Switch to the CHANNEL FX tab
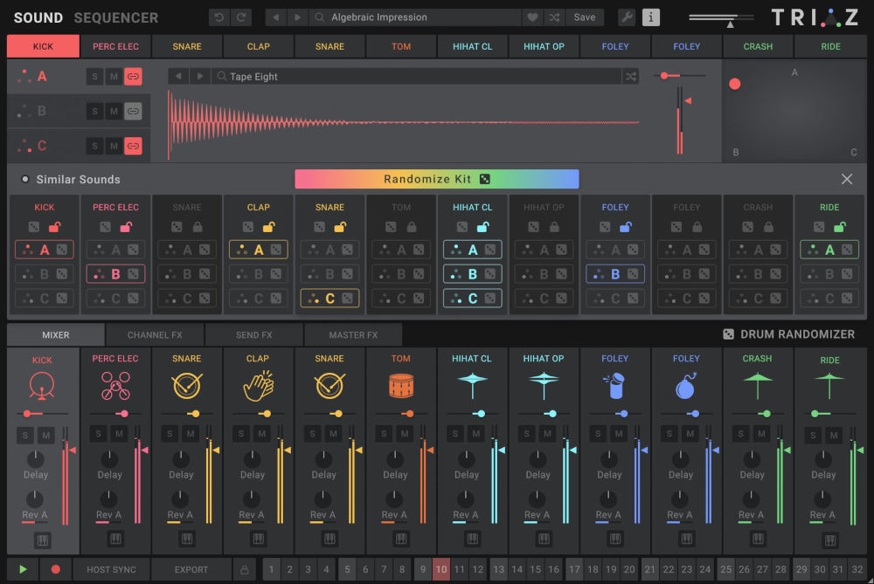The image size is (874, 584). click(154, 333)
